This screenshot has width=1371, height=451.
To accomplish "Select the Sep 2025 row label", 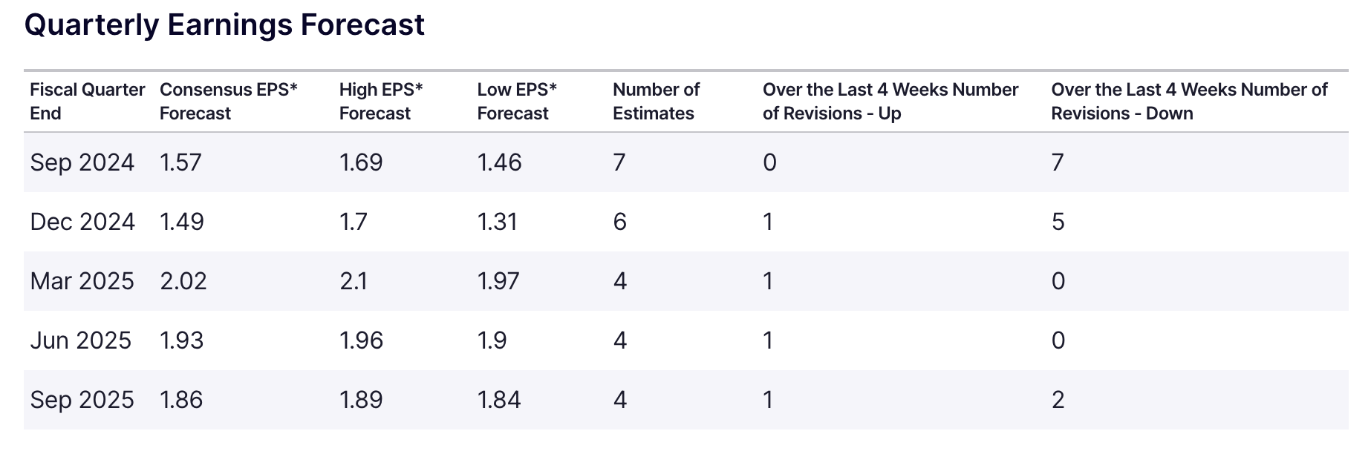I will point(82,400).
